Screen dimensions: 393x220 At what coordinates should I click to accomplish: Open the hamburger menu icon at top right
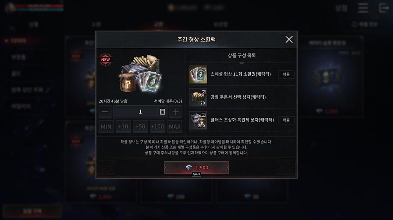click(x=363, y=8)
